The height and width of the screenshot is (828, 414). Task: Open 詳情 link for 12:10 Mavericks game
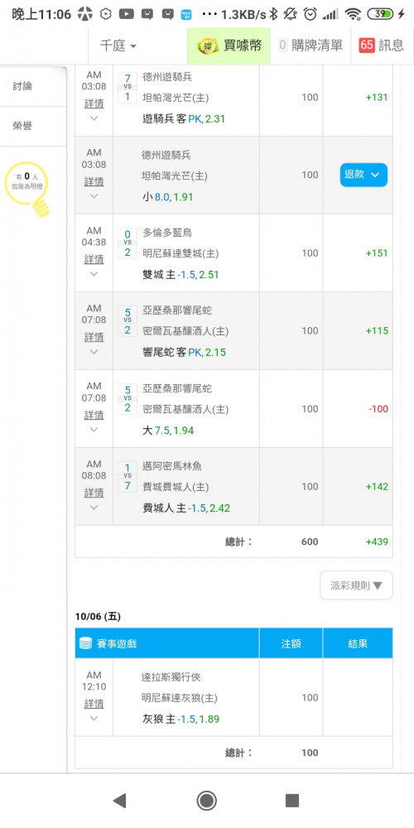[94, 704]
